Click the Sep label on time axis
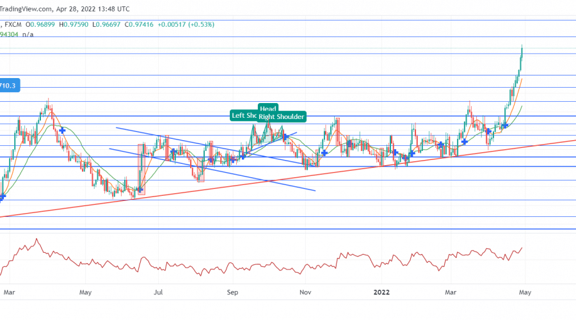Viewport: 576px width, 320px height. click(x=232, y=292)
